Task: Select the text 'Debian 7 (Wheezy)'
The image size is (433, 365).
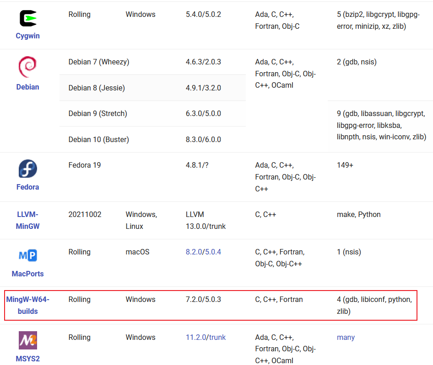Action: click(98, 62)
